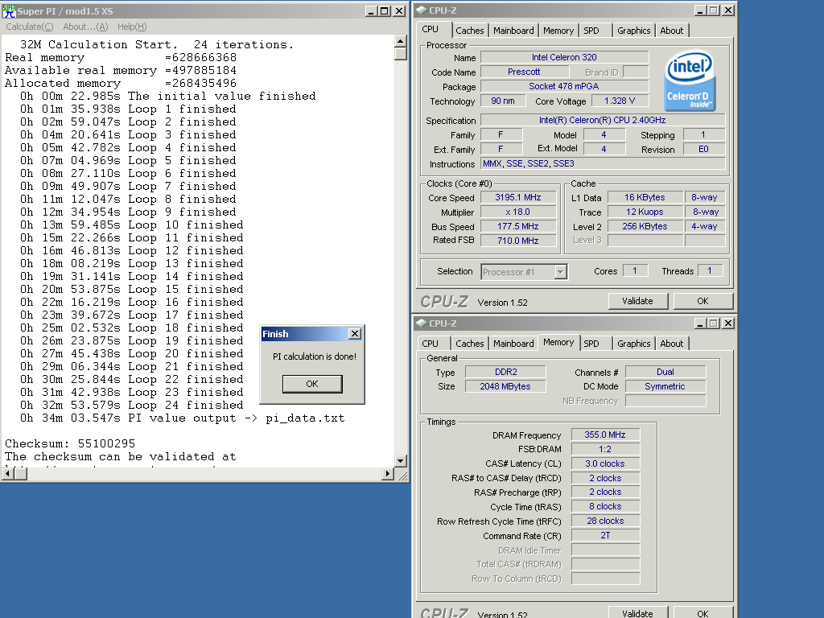The image size is (824, 618).
Task: Click the 'PI value output -> pi_data.txt' line
Action: (x=237, y=418)
